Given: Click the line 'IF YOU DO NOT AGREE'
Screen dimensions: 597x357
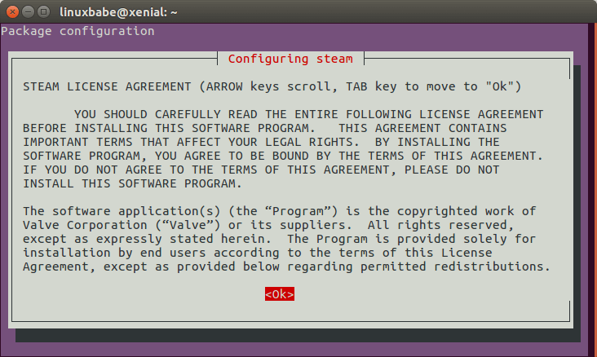Looking at the screenshot, I should (261, 170).
